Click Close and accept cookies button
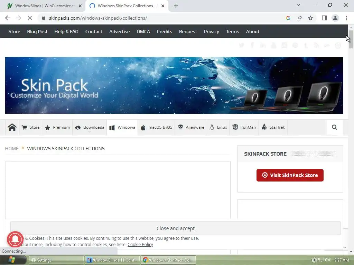Image resolution: width=354 pixels, height=265 pixels. click(175, 228)
